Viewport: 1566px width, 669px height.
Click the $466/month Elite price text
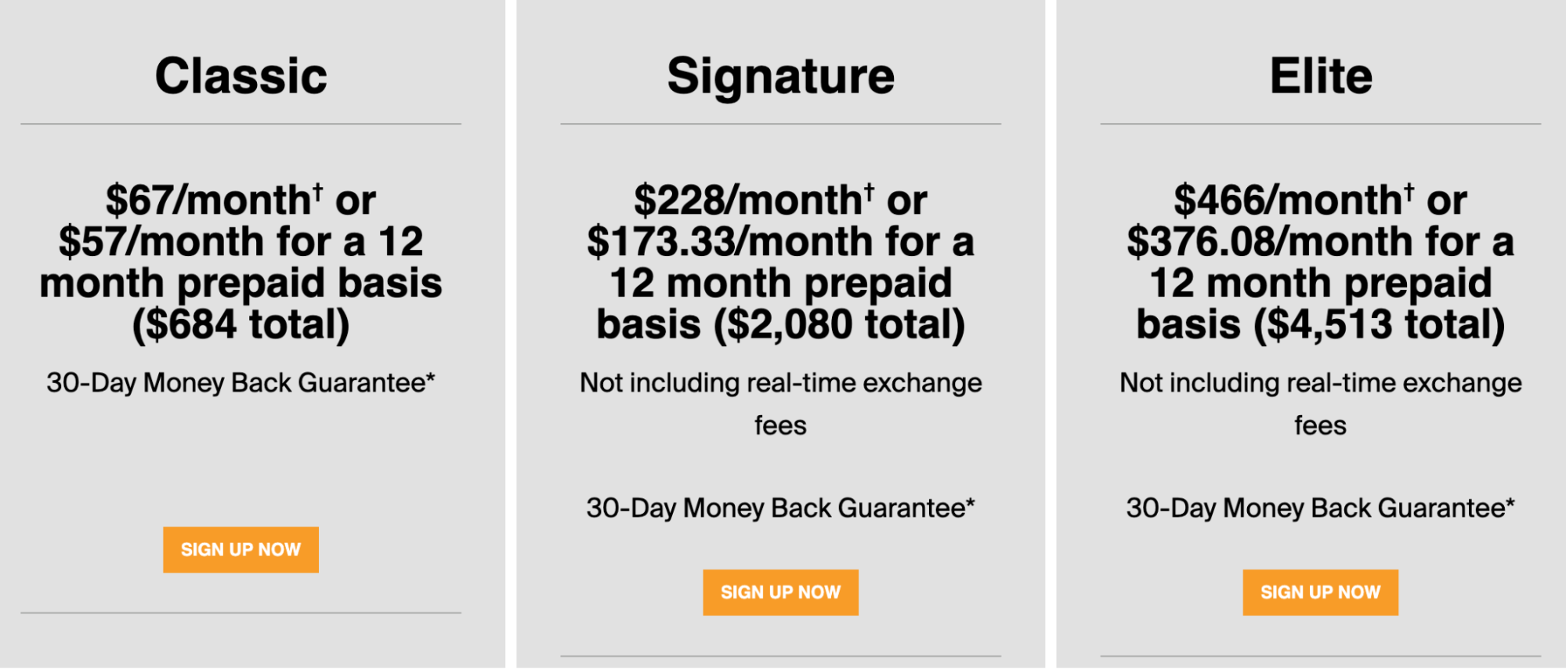[x=1288, y=201]
